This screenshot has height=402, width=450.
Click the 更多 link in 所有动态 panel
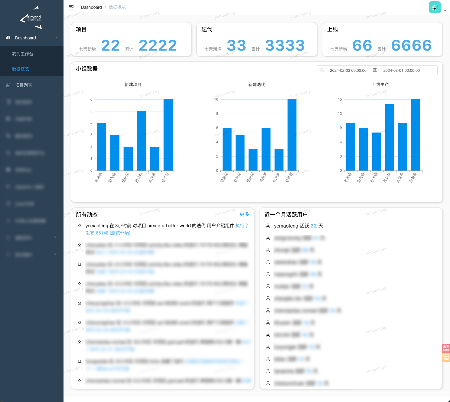pyautogui.click(x=244, y=214)
